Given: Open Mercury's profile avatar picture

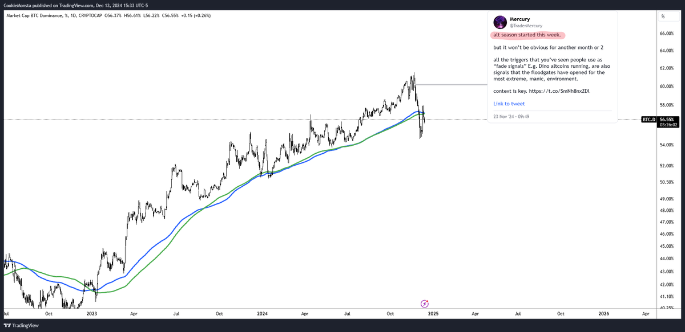Looking at the screenshot, I should [x=500, y=22].
